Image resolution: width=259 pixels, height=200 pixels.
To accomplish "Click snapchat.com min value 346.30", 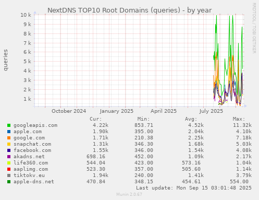I will pyautogui.click(x=144, y=144).
